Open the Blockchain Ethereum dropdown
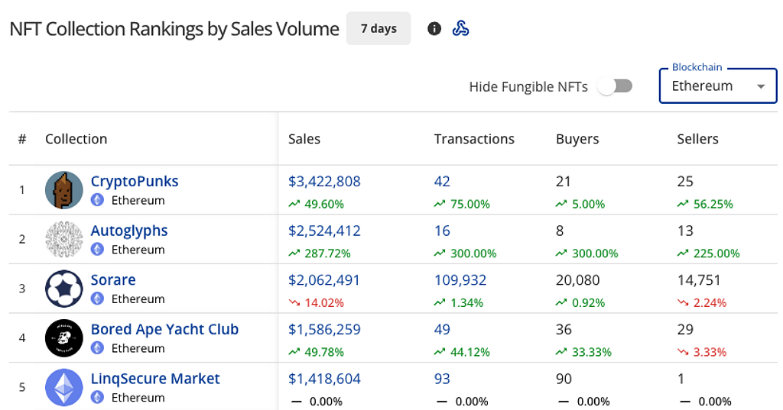The image size is (783, 410). pos(717,86)
